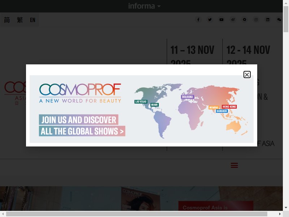Viewport: 289px width, 217px height.
Task: Click the horizontal scrollbar thumb
Action: click(137, 214)
